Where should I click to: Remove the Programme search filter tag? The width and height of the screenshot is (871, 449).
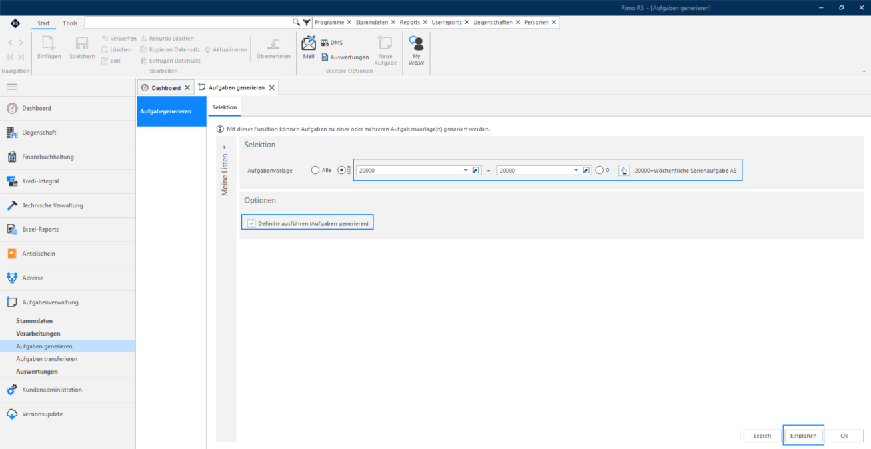pyautogui.click(x=349, y=22)
